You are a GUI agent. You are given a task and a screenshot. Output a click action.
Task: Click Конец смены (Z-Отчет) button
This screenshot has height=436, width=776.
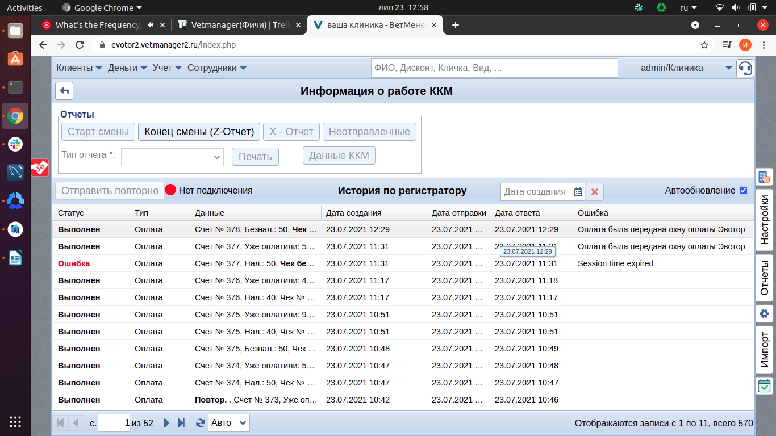click(x=199, y=132)
